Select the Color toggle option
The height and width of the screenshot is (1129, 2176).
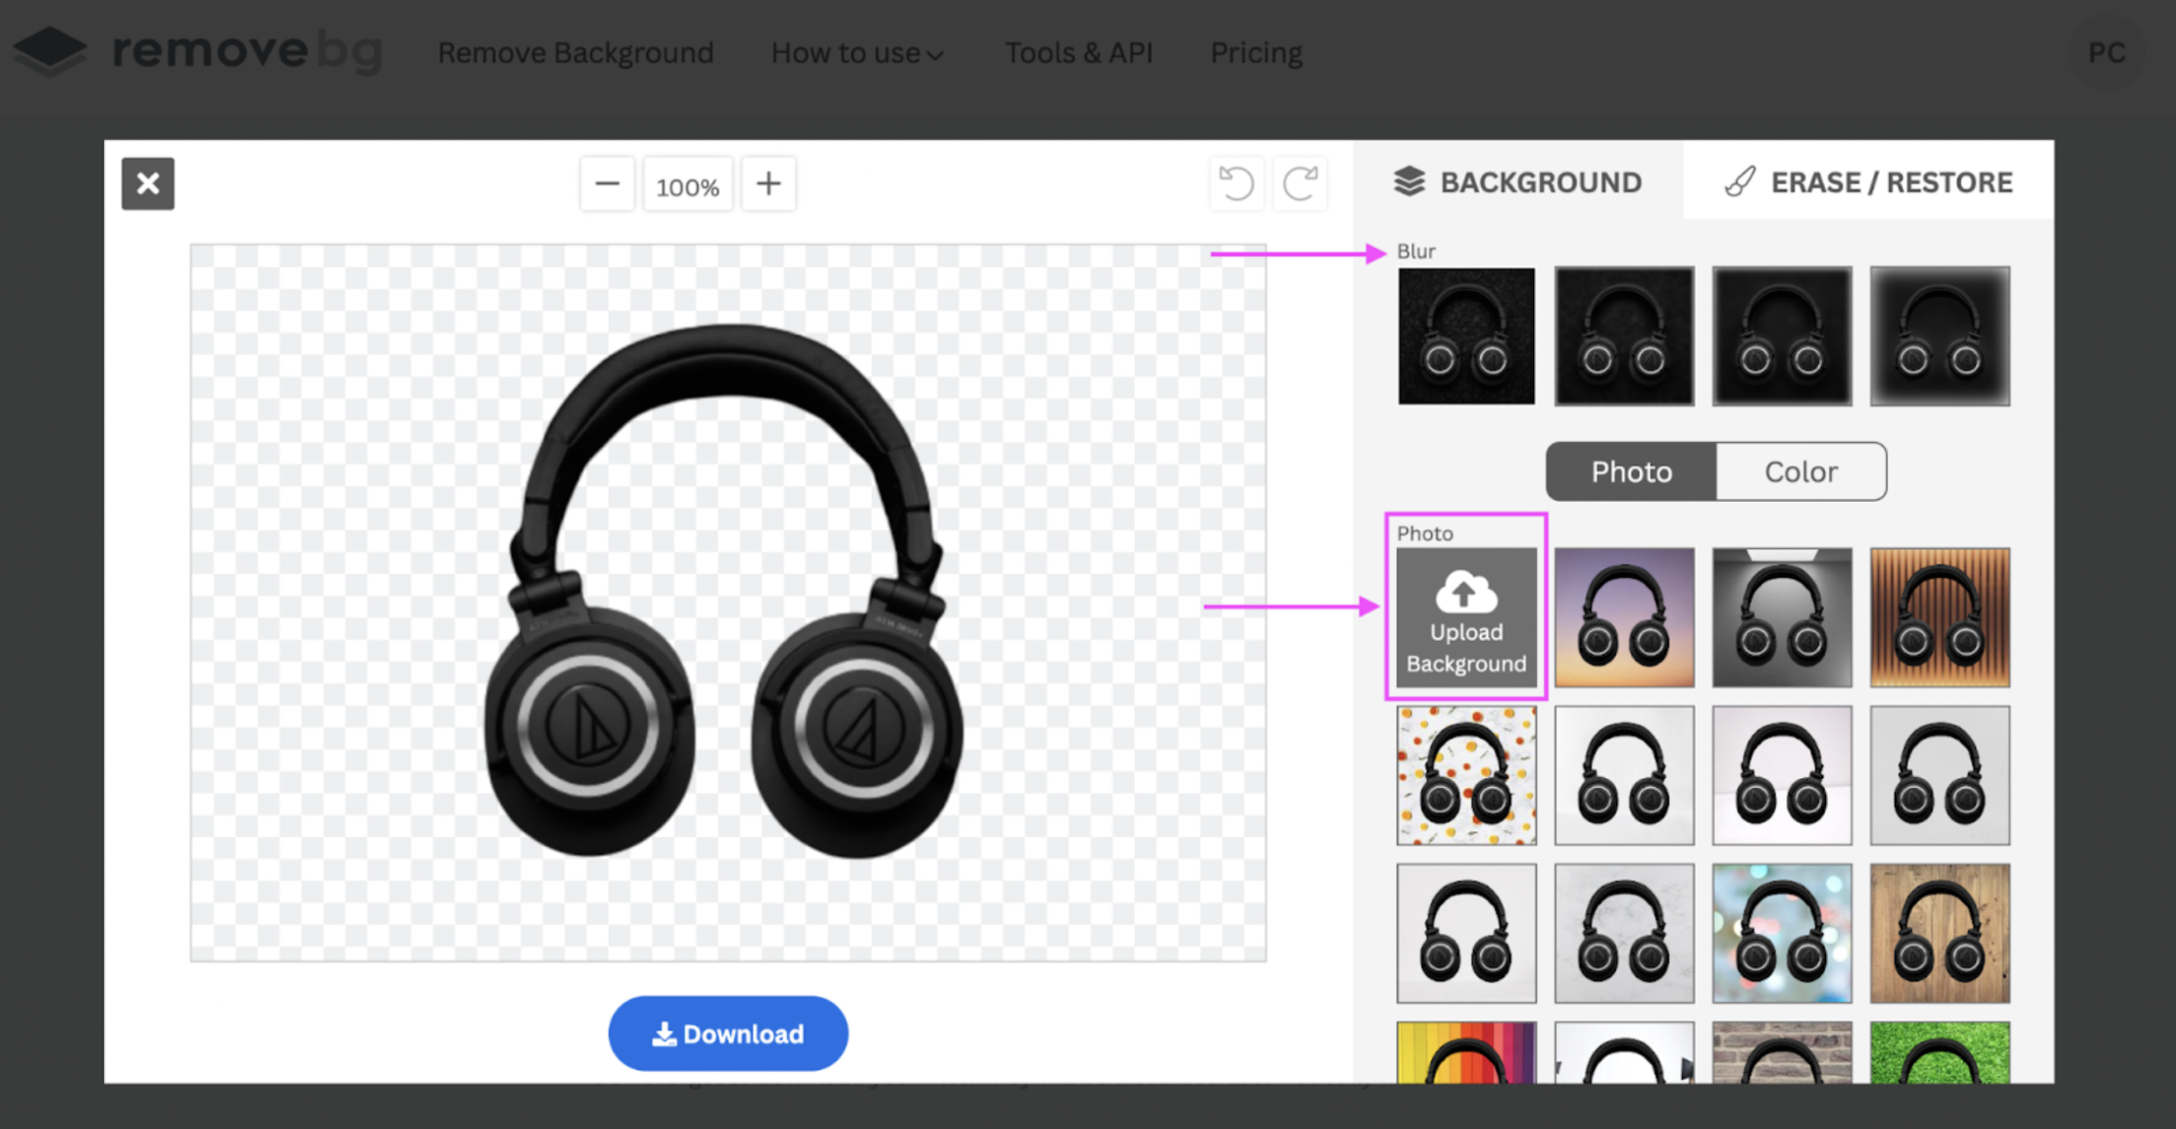click(1801, 471)
